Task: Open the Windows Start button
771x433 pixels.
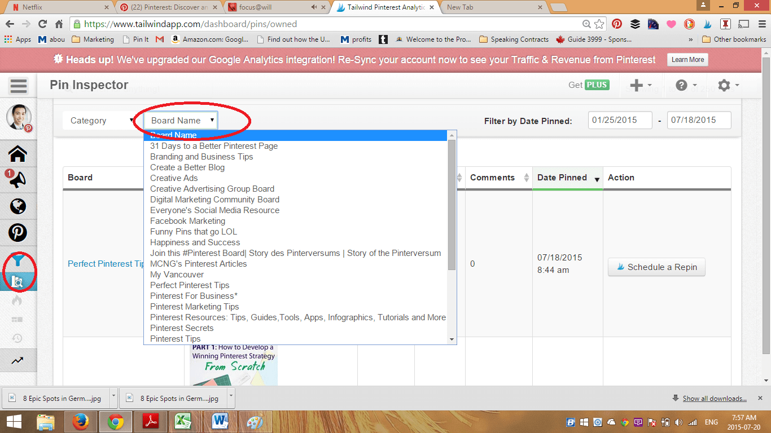Action: click(14, 422)
